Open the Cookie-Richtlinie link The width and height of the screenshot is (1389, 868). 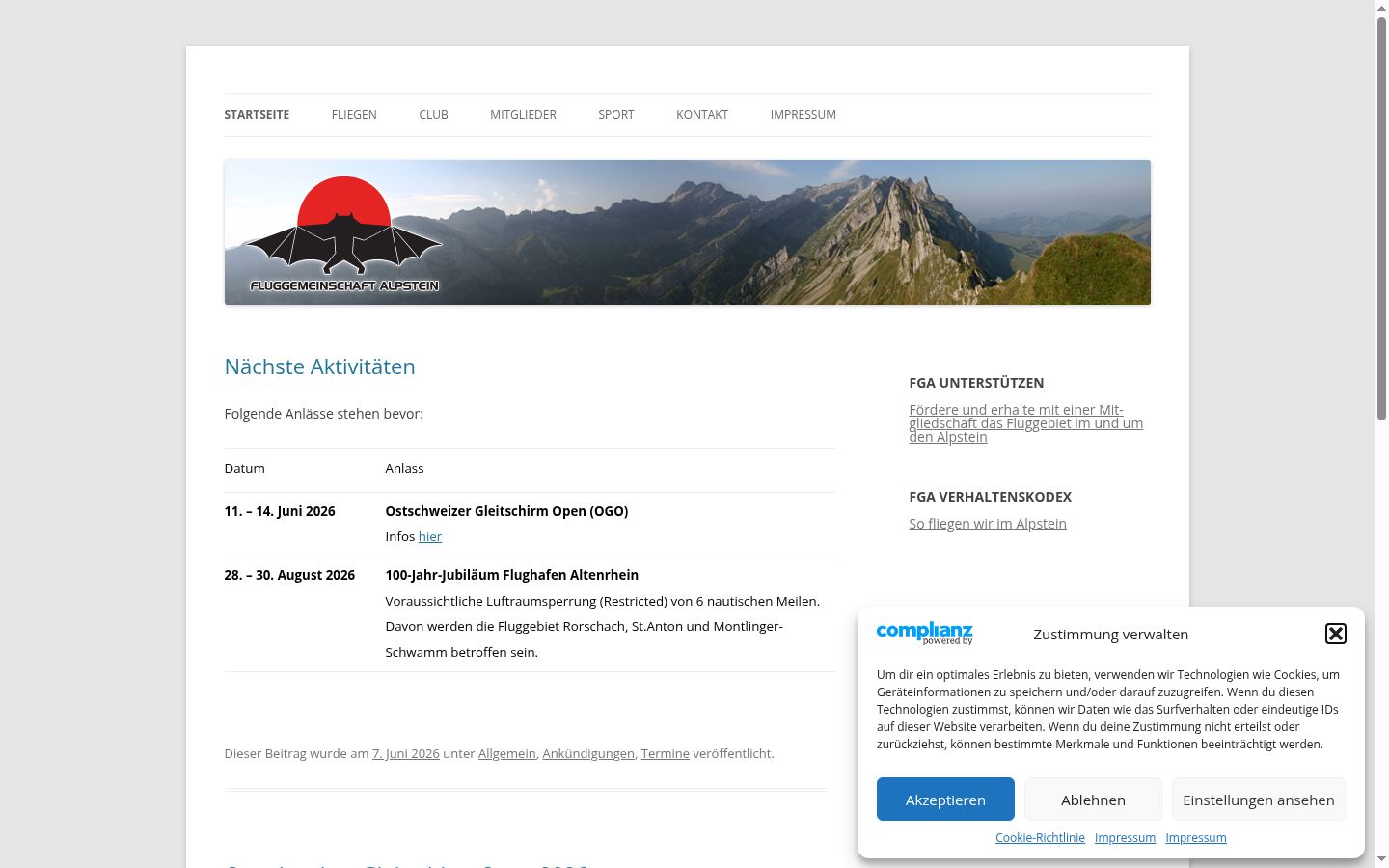coord(1040,838)
